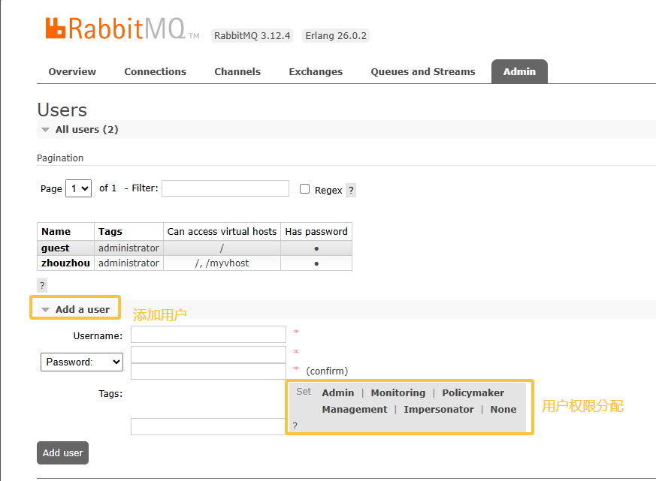Focus the password confirm input field
Image resolution: width=656 pixels, height=481 pixels.
click(x=208, y=371)
